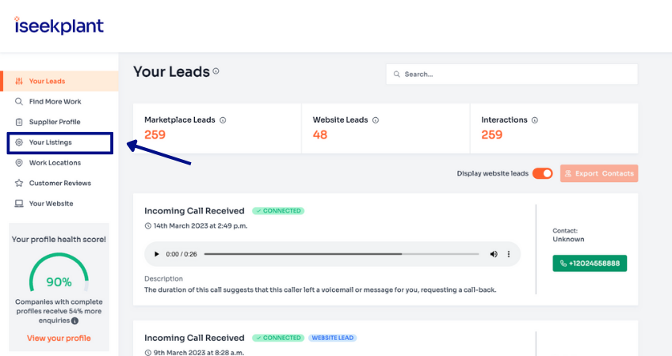Play the incoming call recording
Image resolution: width=672 pixels, height=356 pixels.
pyautogui.click(x=157, y=254)
